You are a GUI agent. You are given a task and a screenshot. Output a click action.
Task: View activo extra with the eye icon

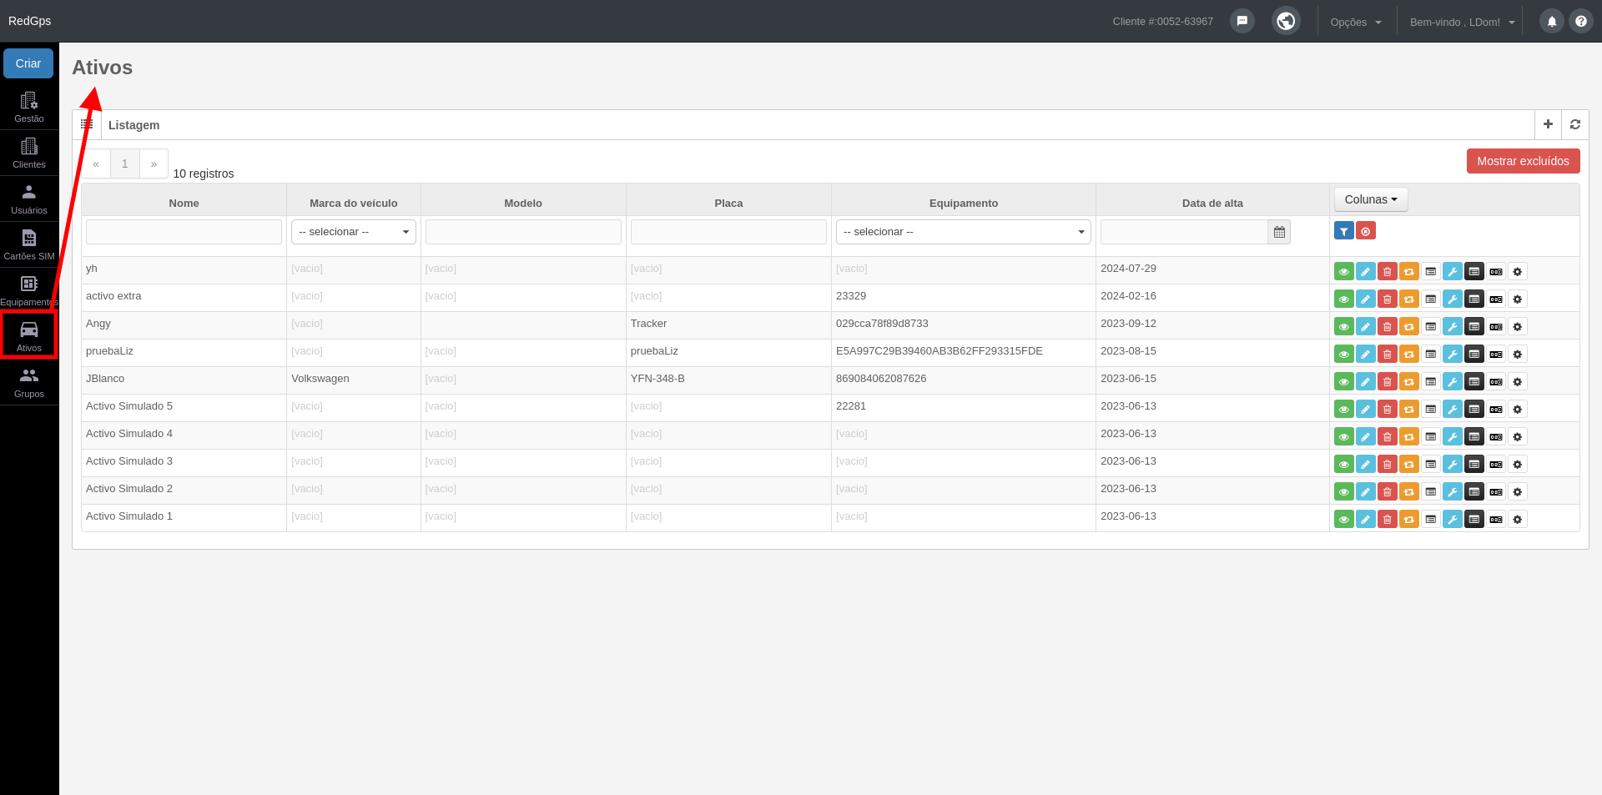(1343, 299)
